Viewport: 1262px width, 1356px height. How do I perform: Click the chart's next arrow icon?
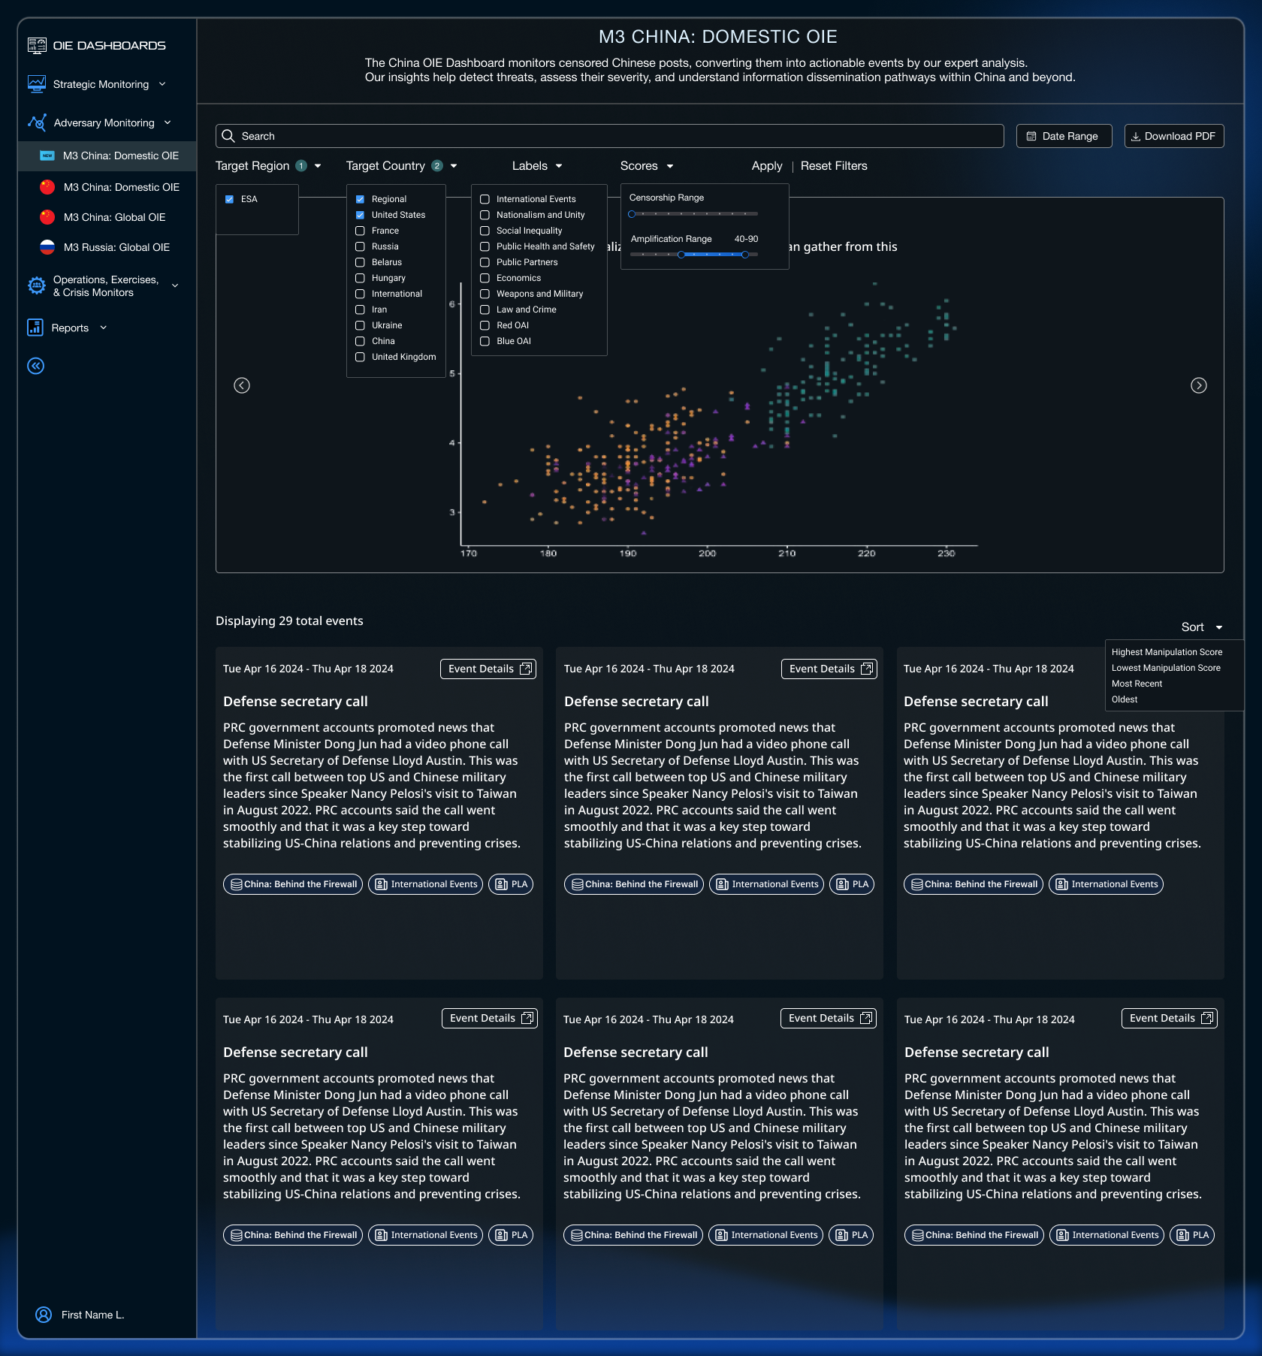1199,385
